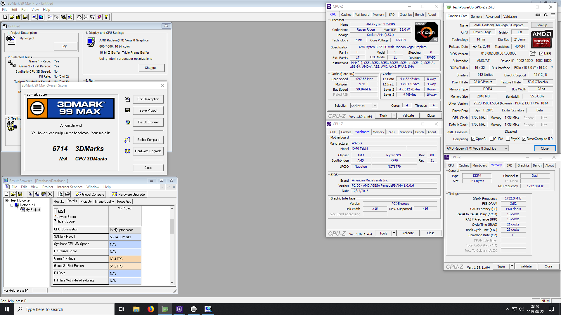Screen dimensions: 561x315
Task: Click Open folder icon in Result Browser toolbar
Action: coord(13,194)
